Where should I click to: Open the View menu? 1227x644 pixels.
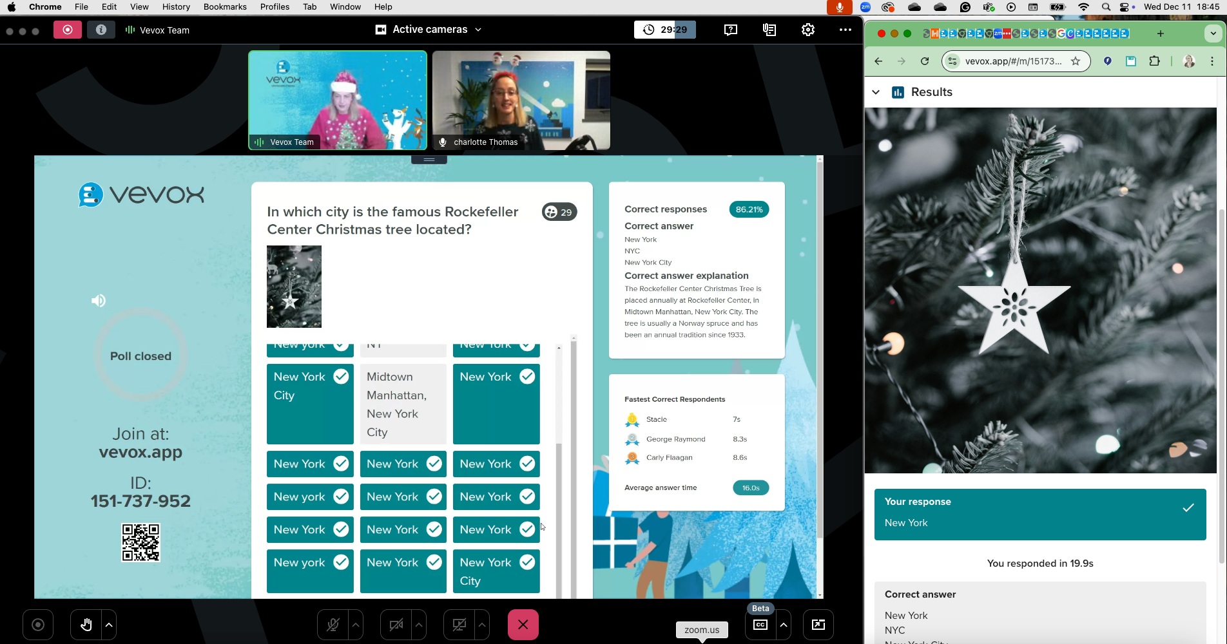coord(139,7)
